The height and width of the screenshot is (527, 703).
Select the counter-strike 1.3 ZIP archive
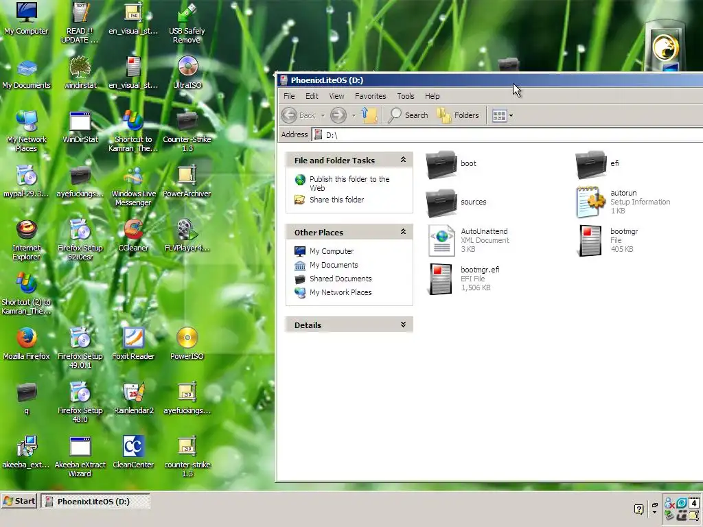pyautogui.click(x=187, y=457)
